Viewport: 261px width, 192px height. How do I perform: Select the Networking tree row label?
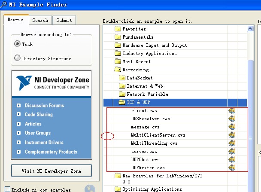tap(136, 70)
